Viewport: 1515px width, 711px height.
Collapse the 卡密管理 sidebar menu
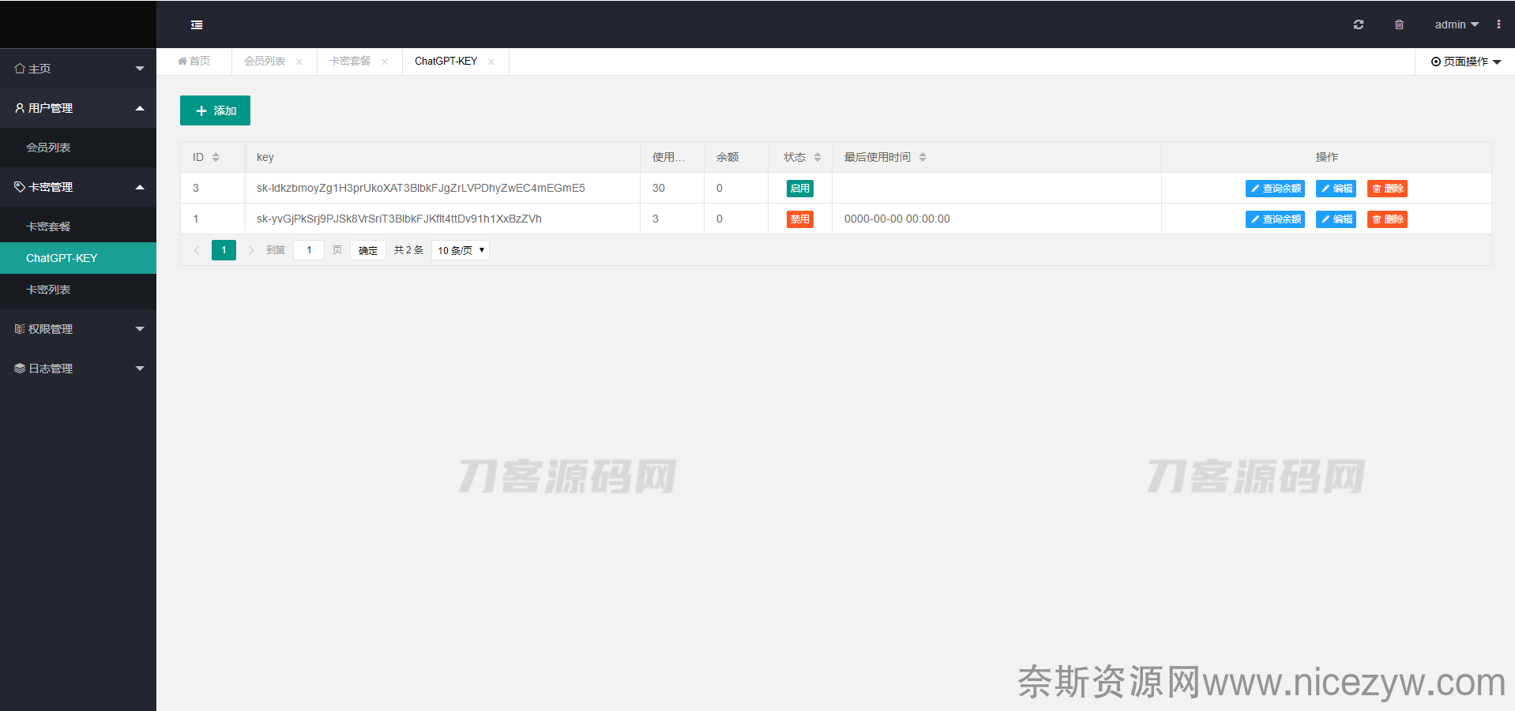(x=78, y=187)
